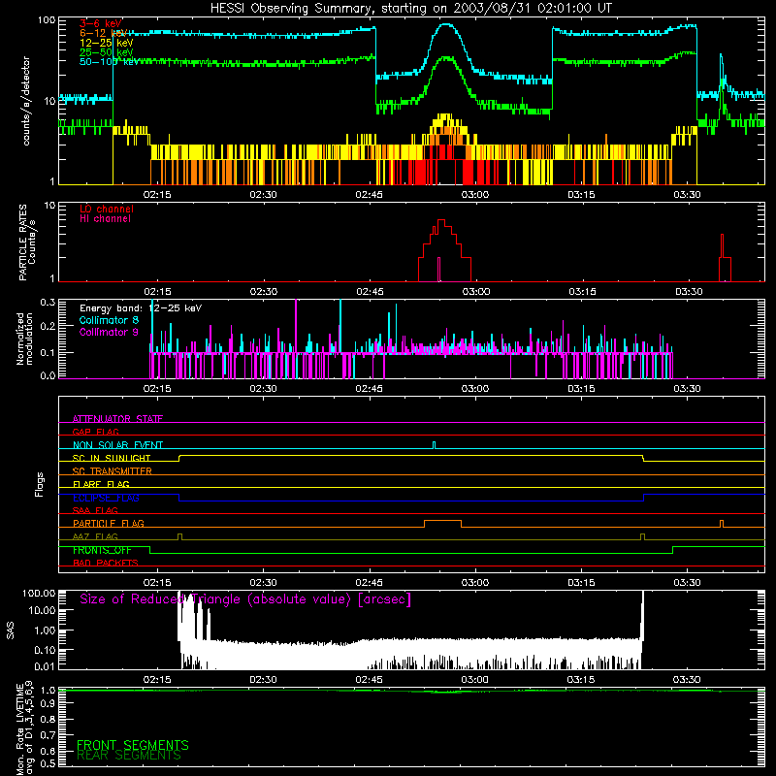776x776 pixels.
Task: Click the SC_IN_SUNLIGHT falling edge near 03:24
Action: point(643,458)
